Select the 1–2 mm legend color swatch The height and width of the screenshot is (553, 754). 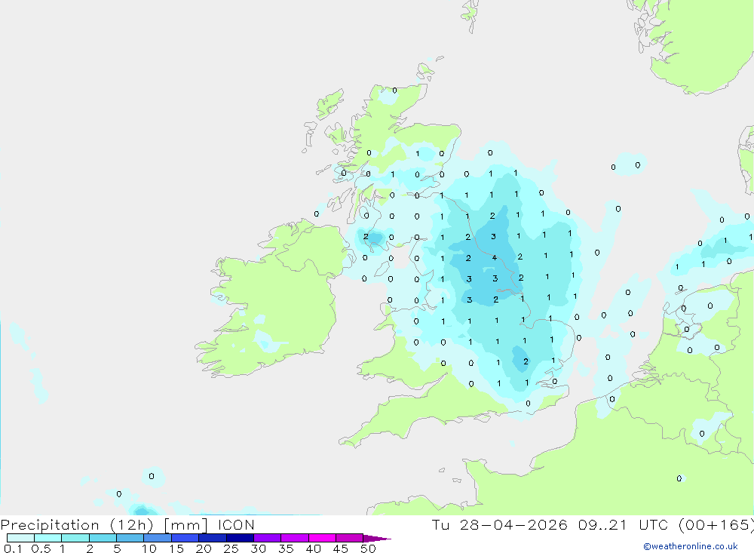(x=75, y=538)
